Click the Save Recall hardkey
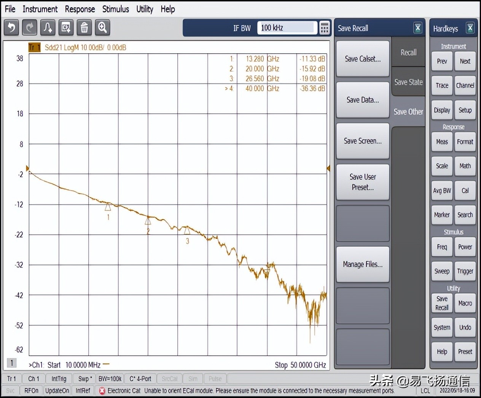 tap(442, 303)
